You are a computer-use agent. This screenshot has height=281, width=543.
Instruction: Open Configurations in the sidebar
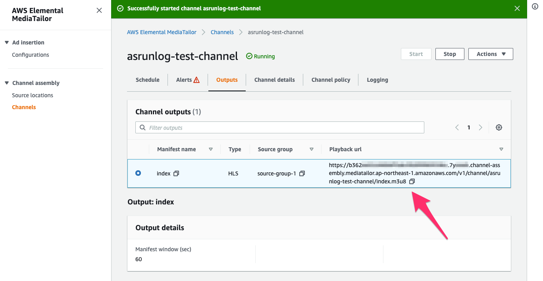[x=31, y=55]
